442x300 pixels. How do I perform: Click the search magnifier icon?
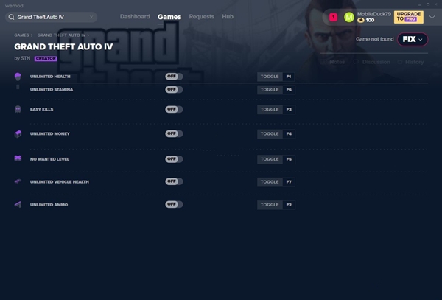(11, 17)
